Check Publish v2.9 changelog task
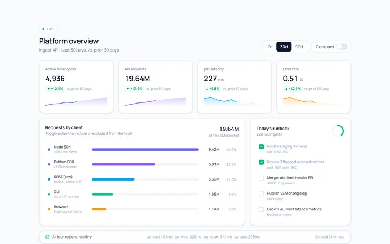The width and height of the screenshot is (390, 244). [x=261, y=194]
